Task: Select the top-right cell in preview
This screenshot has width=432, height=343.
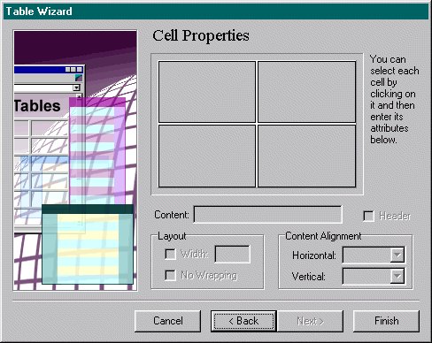Action: (x=306, y=92)
